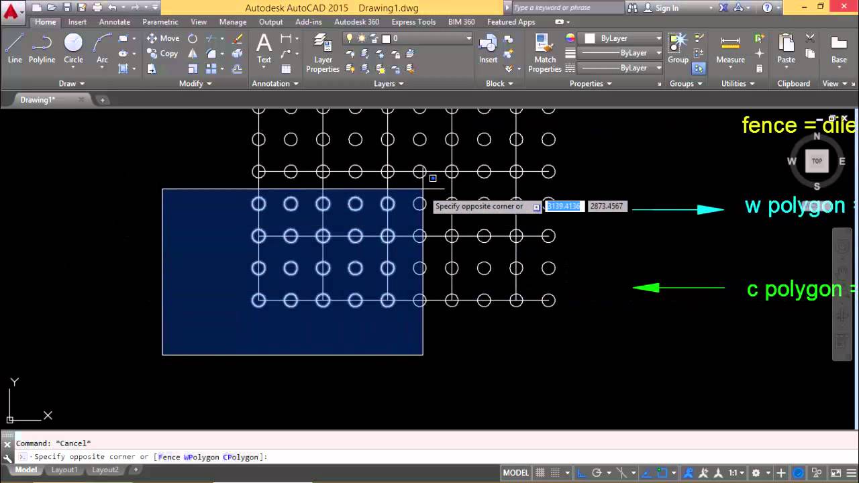
Task: Click the Match Properties tool
Action: click(x=544, y=52)
